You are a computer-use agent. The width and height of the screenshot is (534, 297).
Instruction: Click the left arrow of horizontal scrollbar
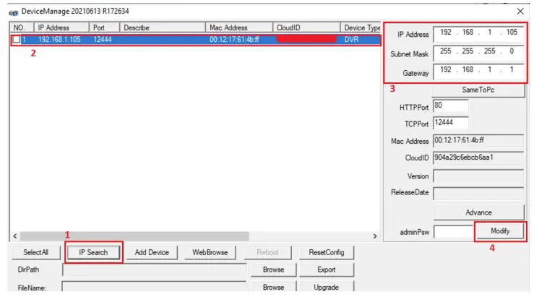[x=15, y=236]
